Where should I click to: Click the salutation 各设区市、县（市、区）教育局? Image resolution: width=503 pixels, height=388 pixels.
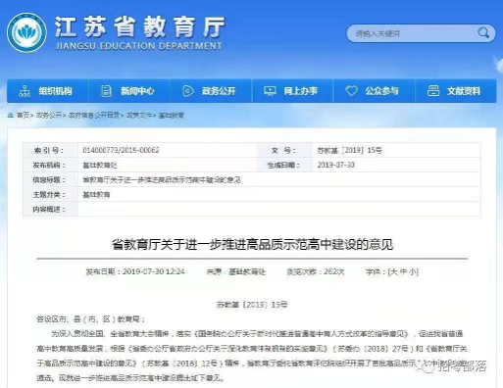pos(91,319)
